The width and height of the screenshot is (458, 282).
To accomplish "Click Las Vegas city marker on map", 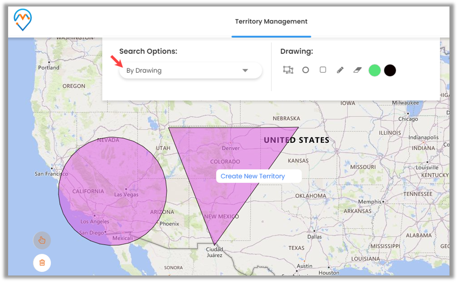I will (126, 189).
